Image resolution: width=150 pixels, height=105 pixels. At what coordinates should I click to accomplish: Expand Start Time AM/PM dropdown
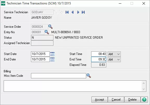click(114, 54)
